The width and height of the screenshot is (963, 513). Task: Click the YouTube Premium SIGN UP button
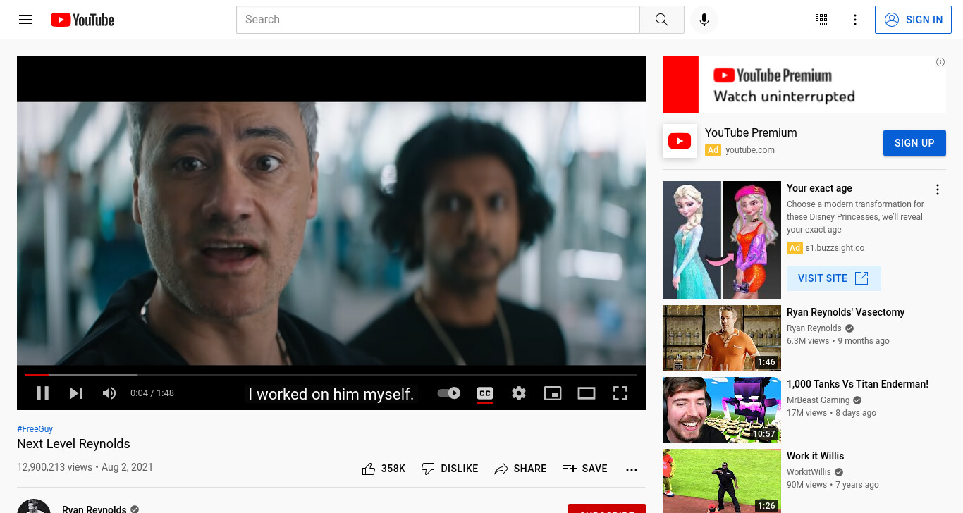click(x=914, y=143)
